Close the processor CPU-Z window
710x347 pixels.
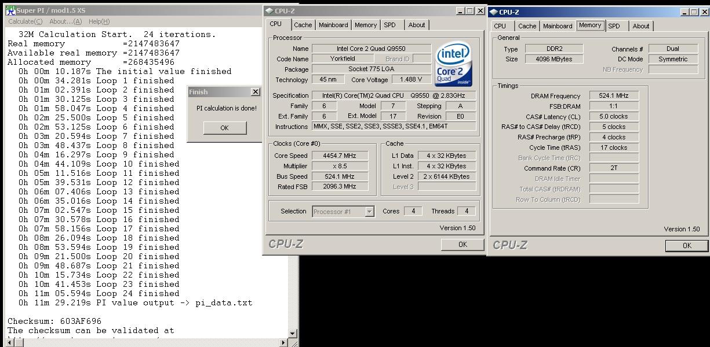tap(480, 10)
